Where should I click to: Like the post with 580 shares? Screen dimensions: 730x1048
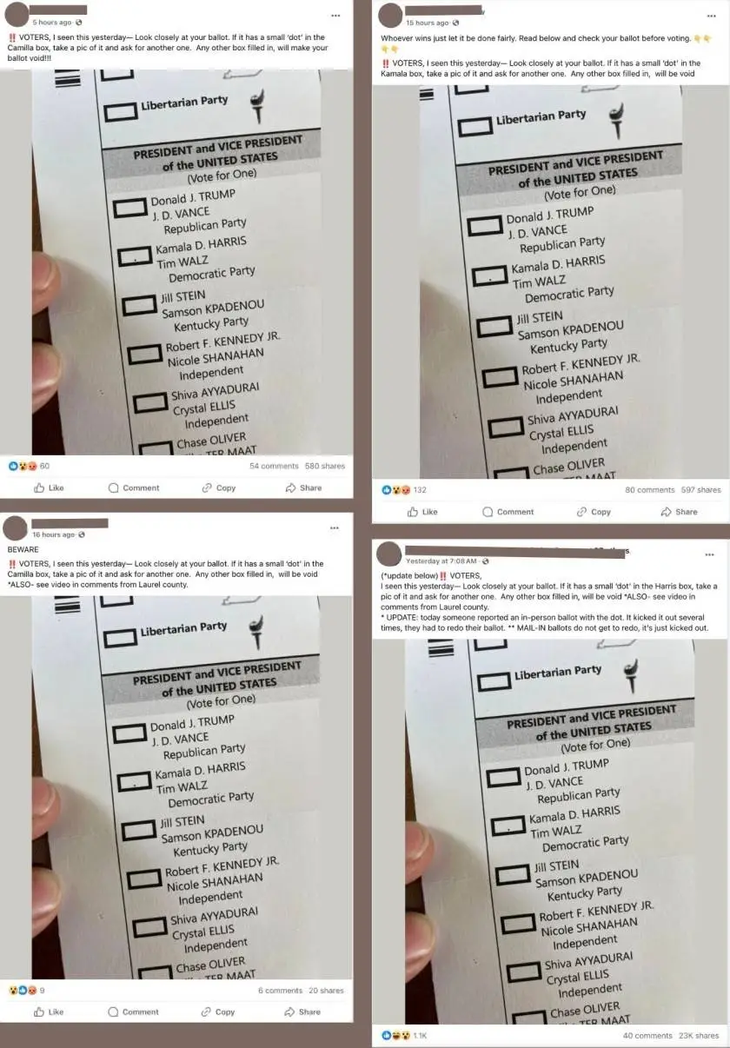(x=49, y=488)
